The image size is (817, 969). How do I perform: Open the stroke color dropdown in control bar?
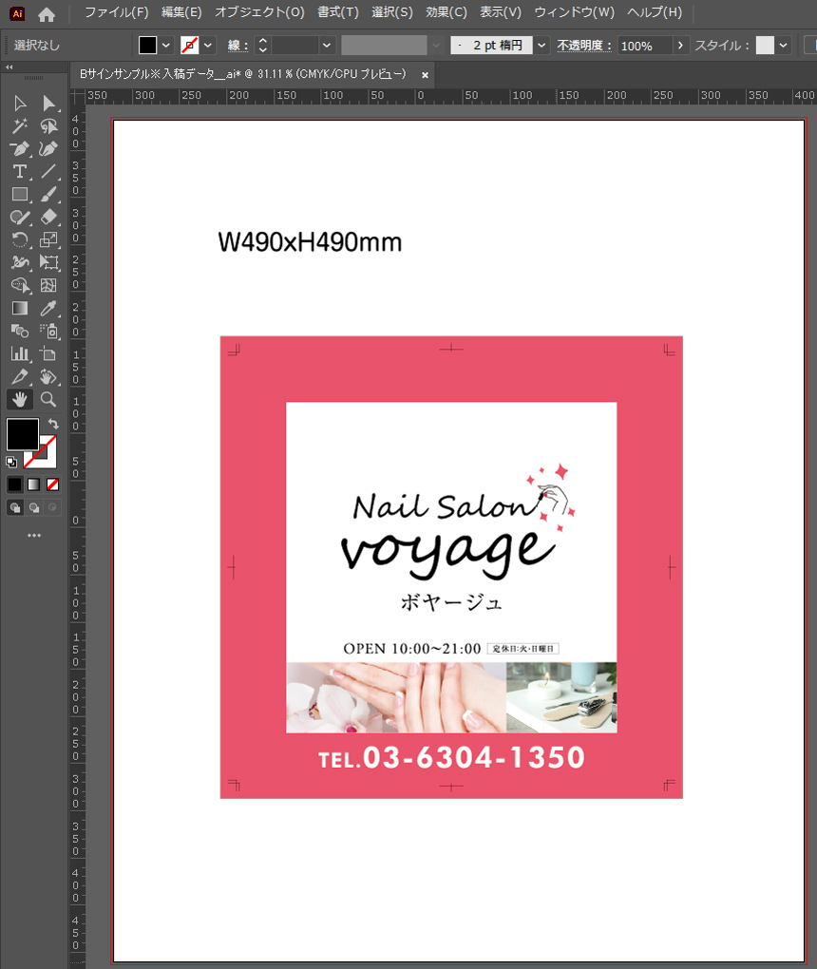coord(209,46)
